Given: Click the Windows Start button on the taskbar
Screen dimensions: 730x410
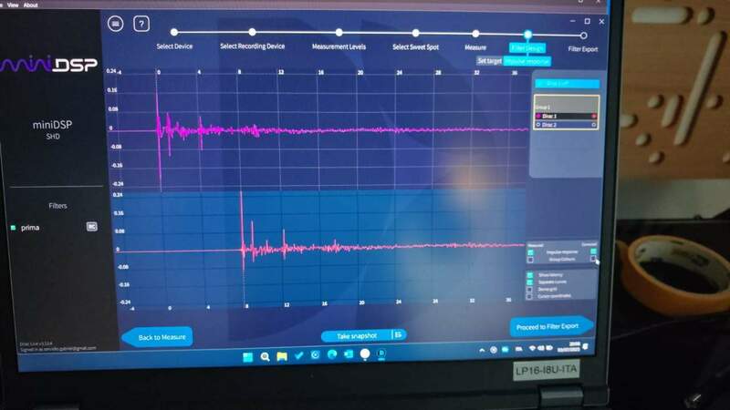Looking at the screenshot, I should [247, 357].
